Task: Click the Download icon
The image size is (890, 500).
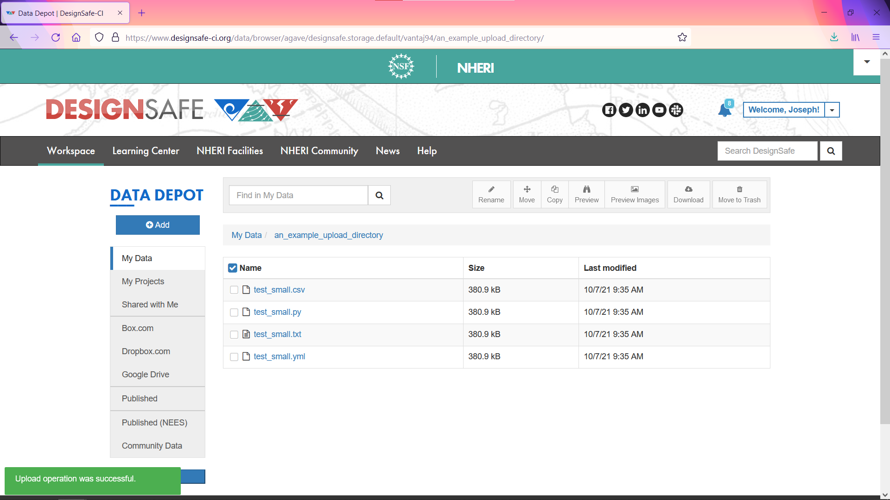Action: [688, 194]
